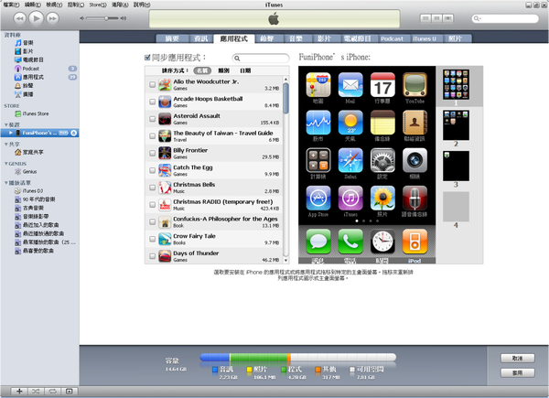Select the Stocks app icon

click(318, 123)
